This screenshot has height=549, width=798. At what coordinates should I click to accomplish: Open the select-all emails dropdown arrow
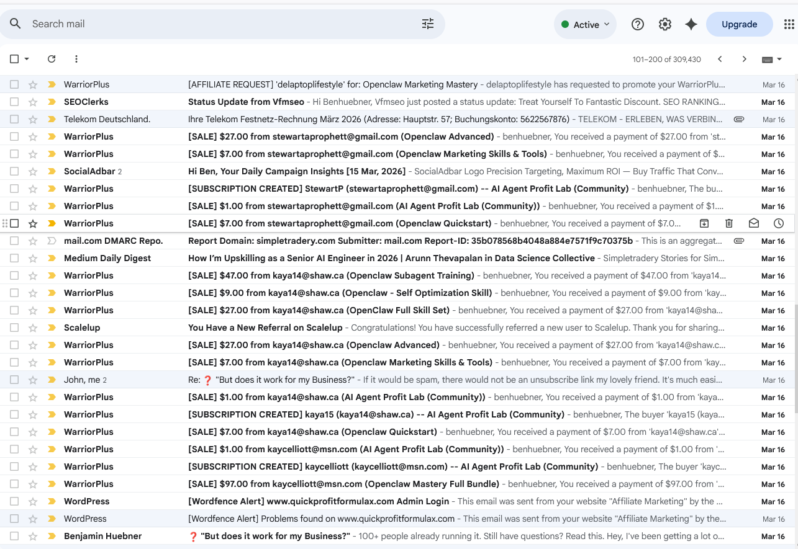[x=25, y=58]
